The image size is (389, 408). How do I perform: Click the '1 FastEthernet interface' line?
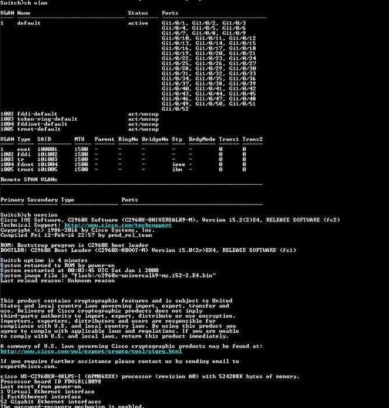click(x=41, y=397)
